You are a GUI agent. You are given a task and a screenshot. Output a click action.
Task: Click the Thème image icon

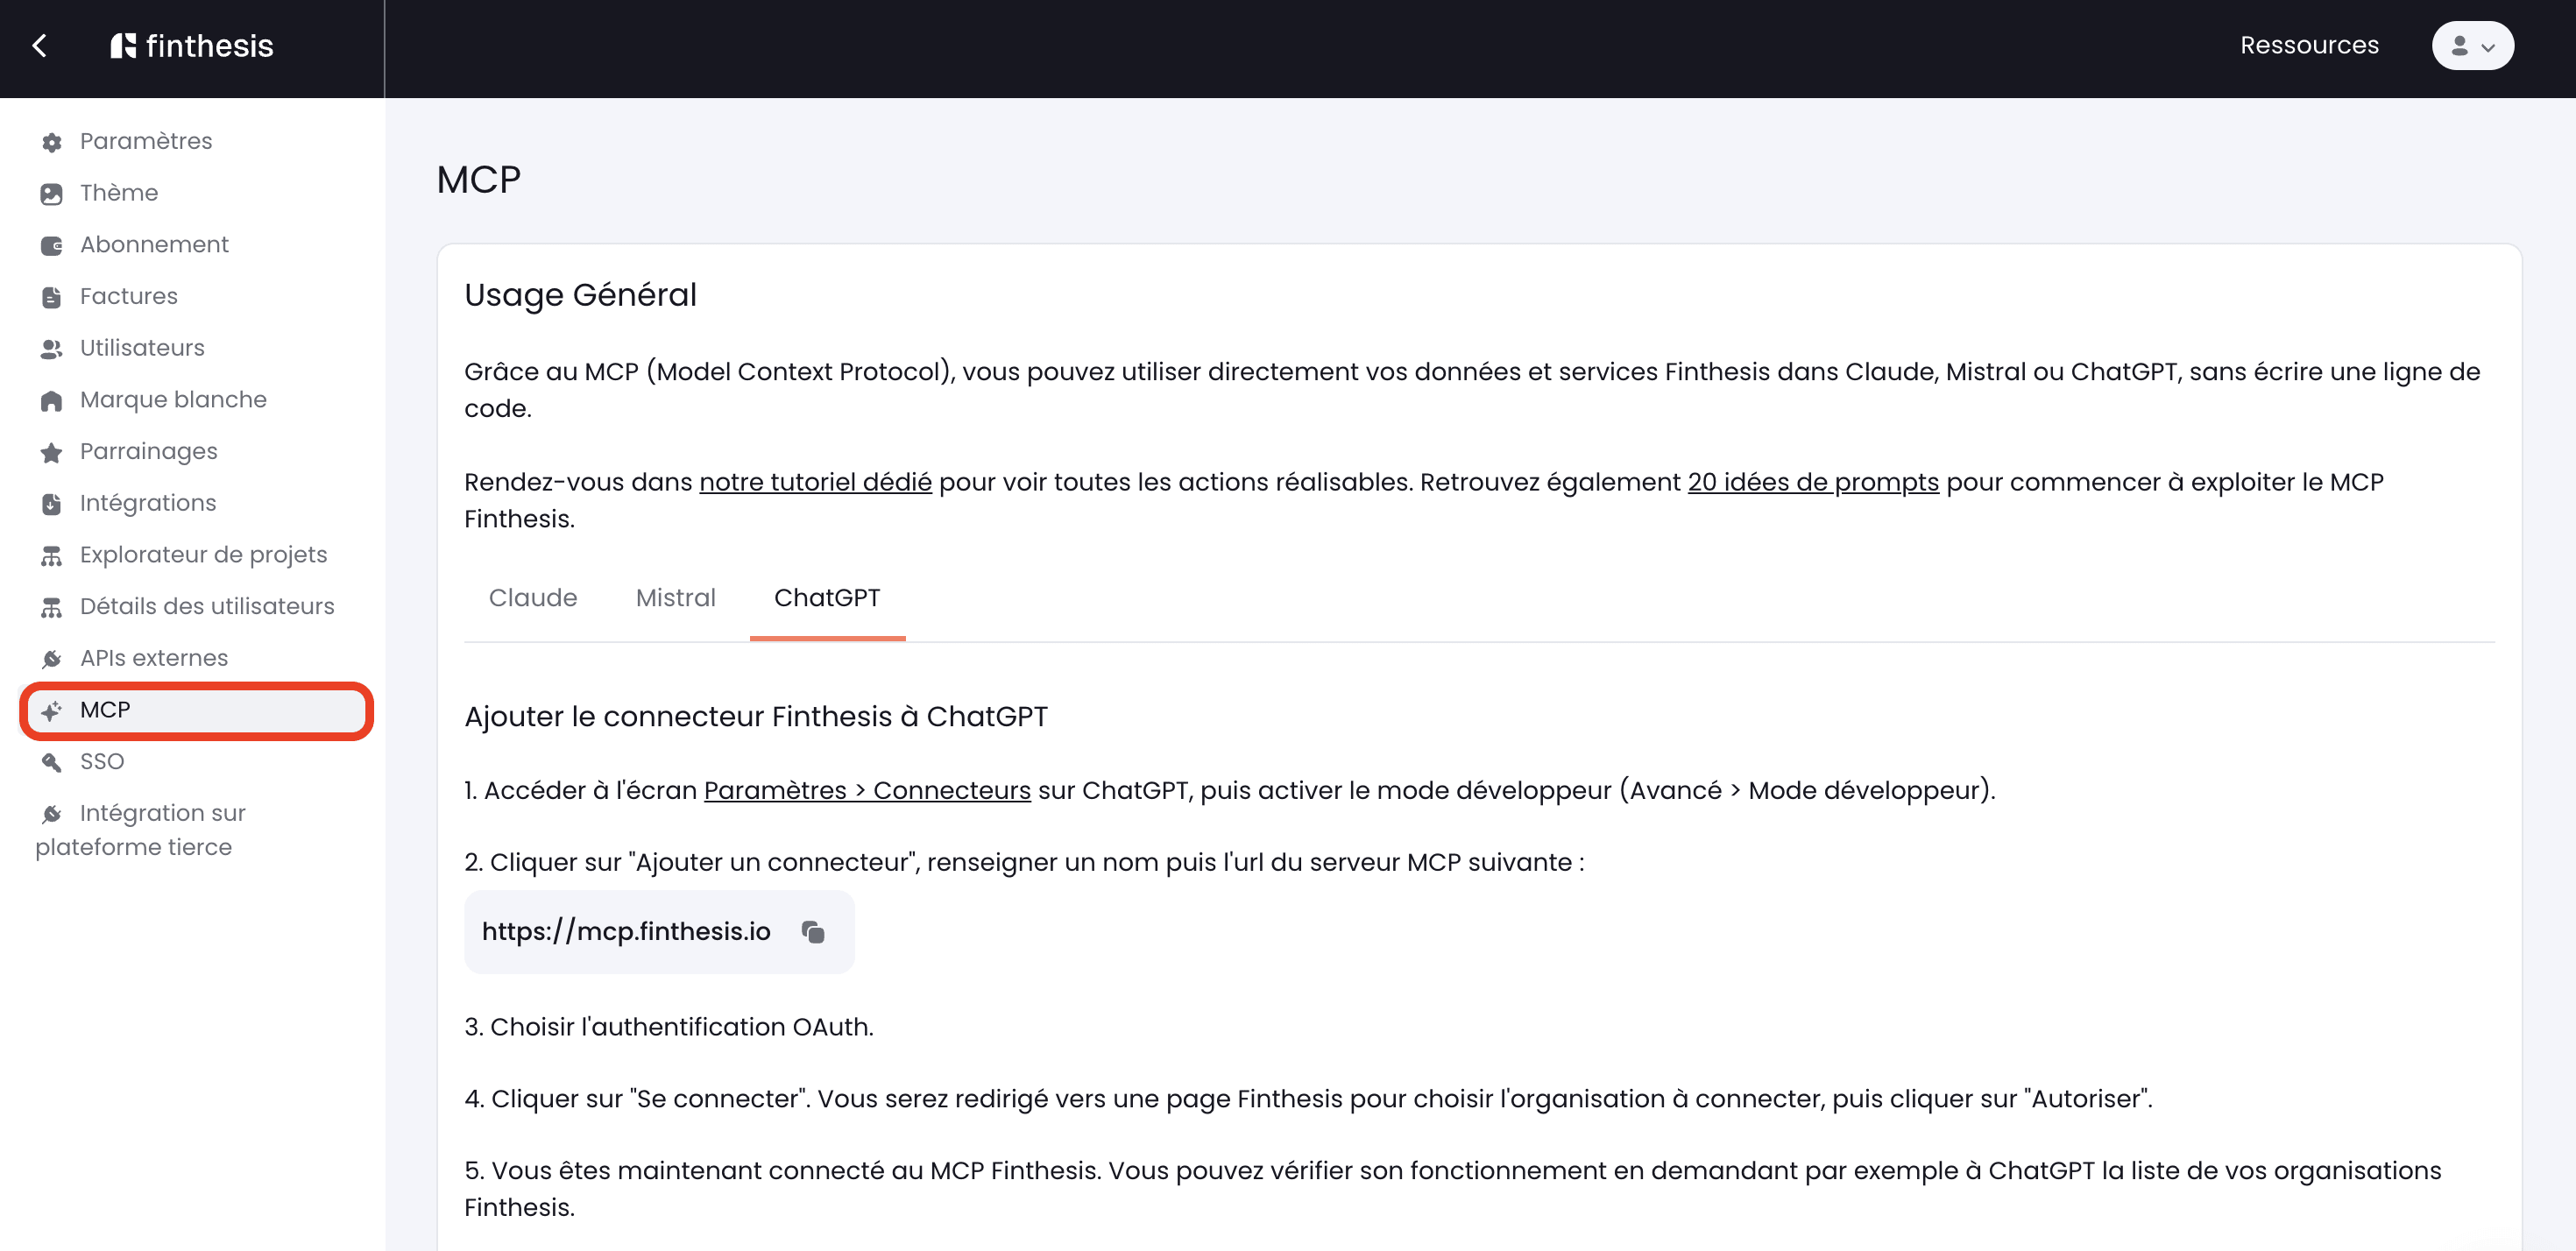coord(52,194)
